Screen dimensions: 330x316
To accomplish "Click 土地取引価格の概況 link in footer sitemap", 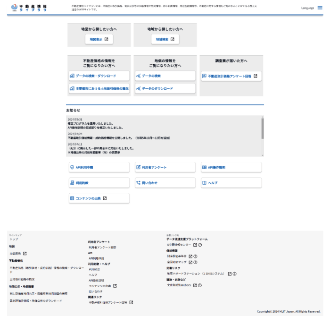I will 22,279.
